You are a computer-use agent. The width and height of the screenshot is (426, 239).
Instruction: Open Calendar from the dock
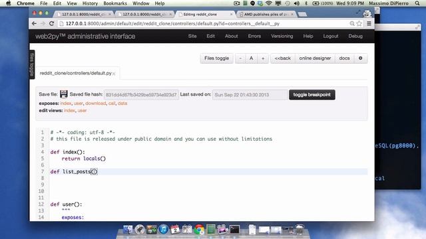tap(175, 230)
